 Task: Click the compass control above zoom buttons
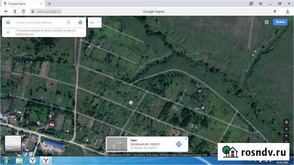[x=286, y=129]
